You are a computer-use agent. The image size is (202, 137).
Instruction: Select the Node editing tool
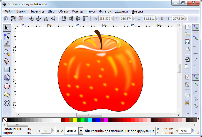point(7,36)
